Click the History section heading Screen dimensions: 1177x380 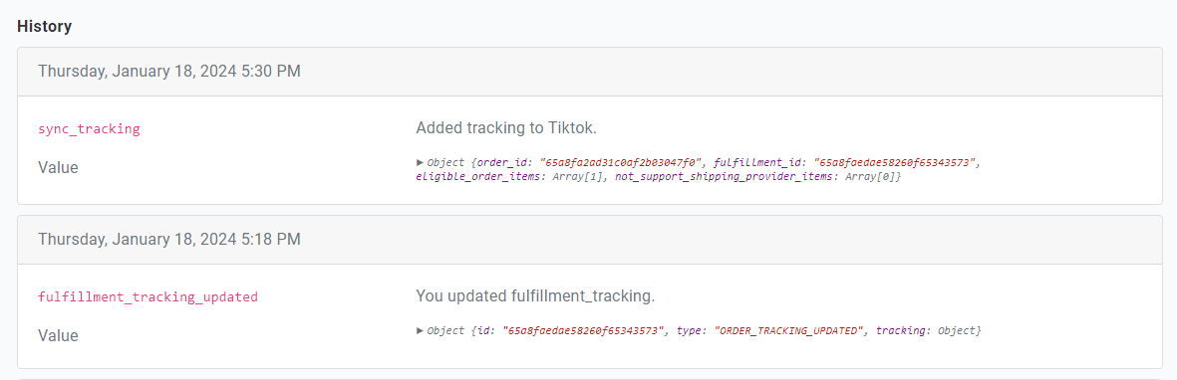44,26
